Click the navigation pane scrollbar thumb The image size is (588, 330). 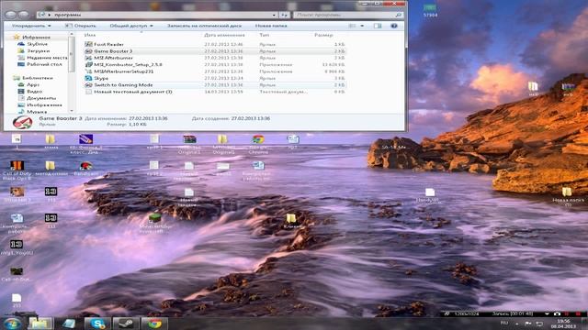72,54
